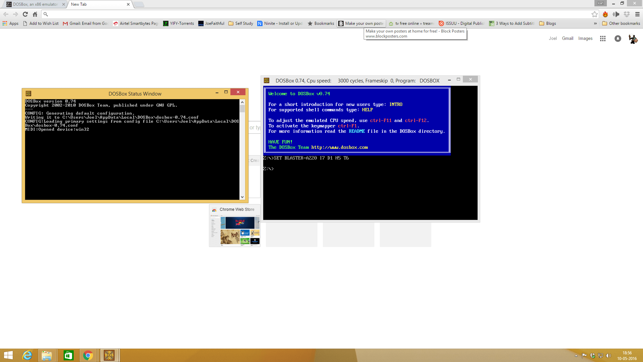Screen dimensions: 643x362
Task: Open File Explorer from the taskbar
Action: [48, 355]
